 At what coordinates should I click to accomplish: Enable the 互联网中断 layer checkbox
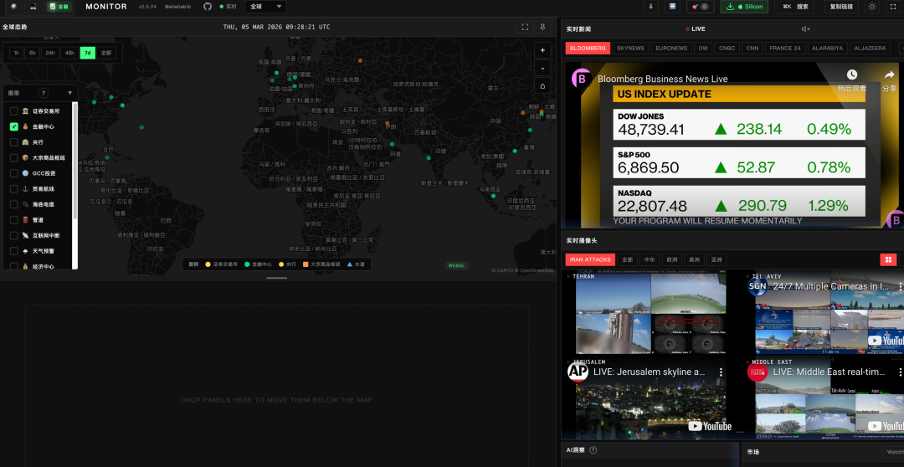coord(14,235)
